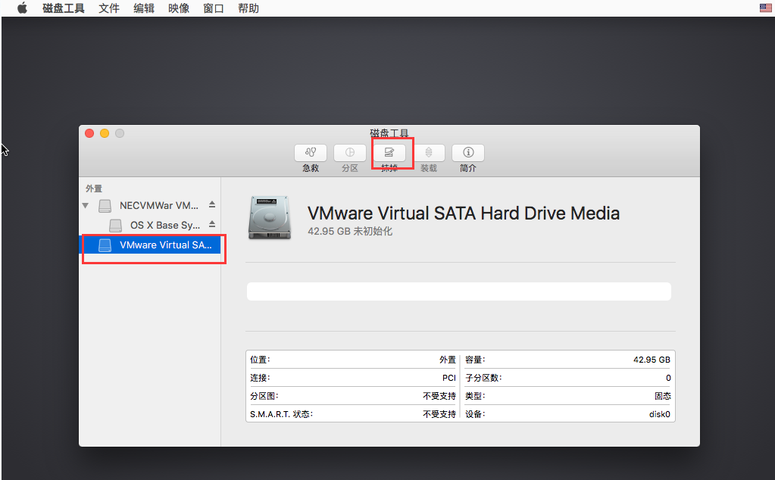The image size is (775, 480).
Task: Open the 帮助 menu
Action: point(248,8)
